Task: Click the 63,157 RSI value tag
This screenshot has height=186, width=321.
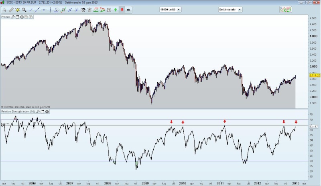Action: click(x=313, y=127)
